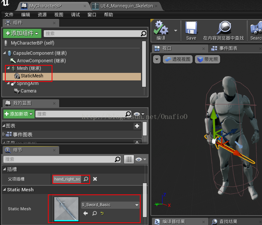Open the viewport options dropdown arrow
Image resolution: width=262 pixels, height=225 pixels.
[157, 59]
